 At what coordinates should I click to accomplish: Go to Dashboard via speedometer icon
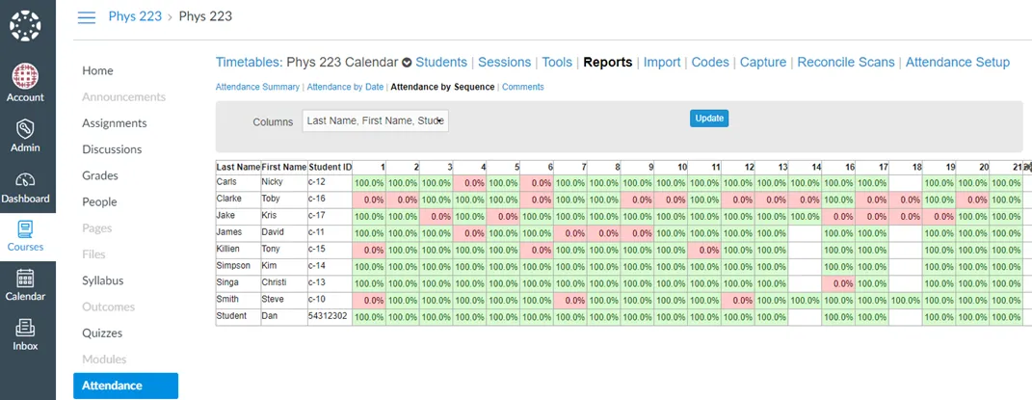[x=25, y=179]
